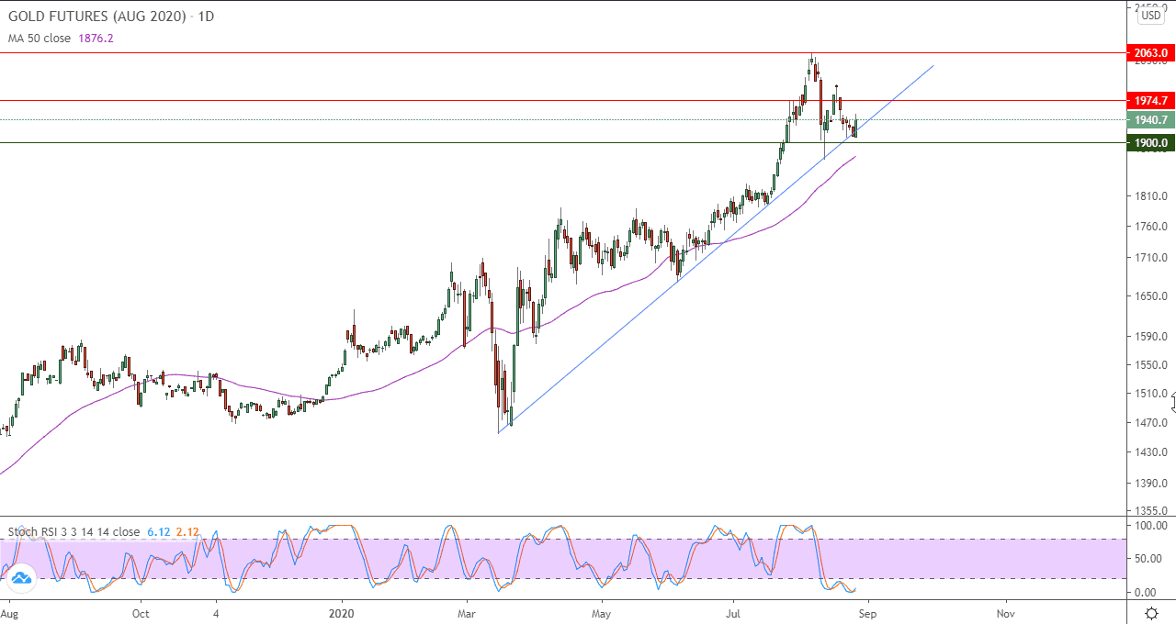Select the 1974.7 red price label

(x=1150, y=100)
